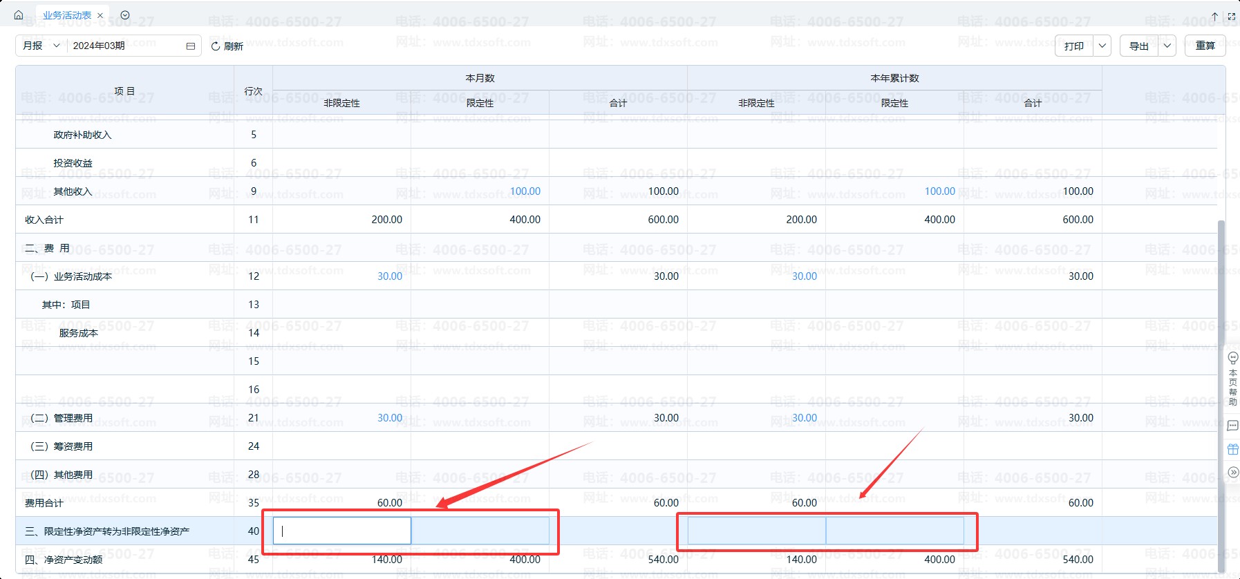1240x579 pixels.
Task: Click the 刷新 refresh button
Action: point(227,46)
